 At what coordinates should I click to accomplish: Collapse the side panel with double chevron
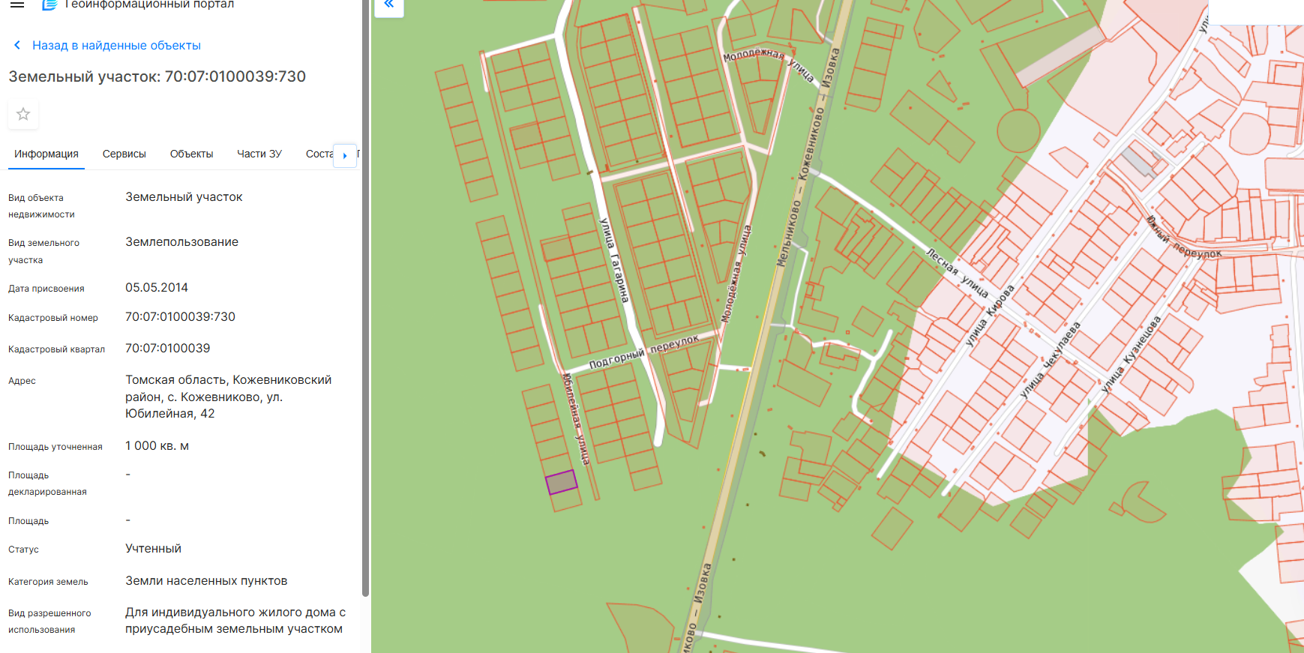[x=388, y=5]
